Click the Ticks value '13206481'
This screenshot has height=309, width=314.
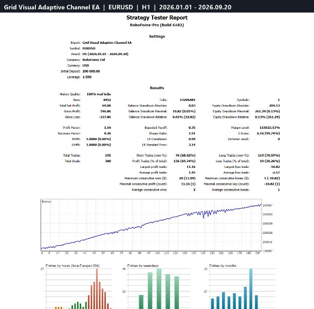(188, 100)
